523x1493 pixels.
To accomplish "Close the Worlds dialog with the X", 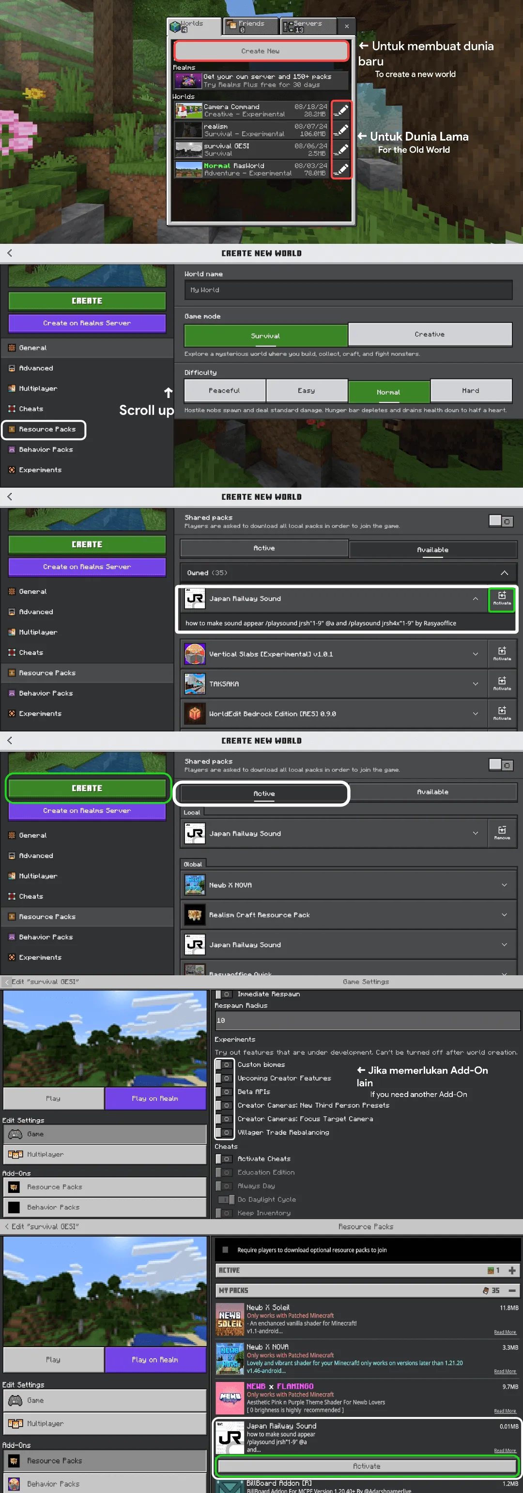I will pyautogui.click(x=346, y=26).
